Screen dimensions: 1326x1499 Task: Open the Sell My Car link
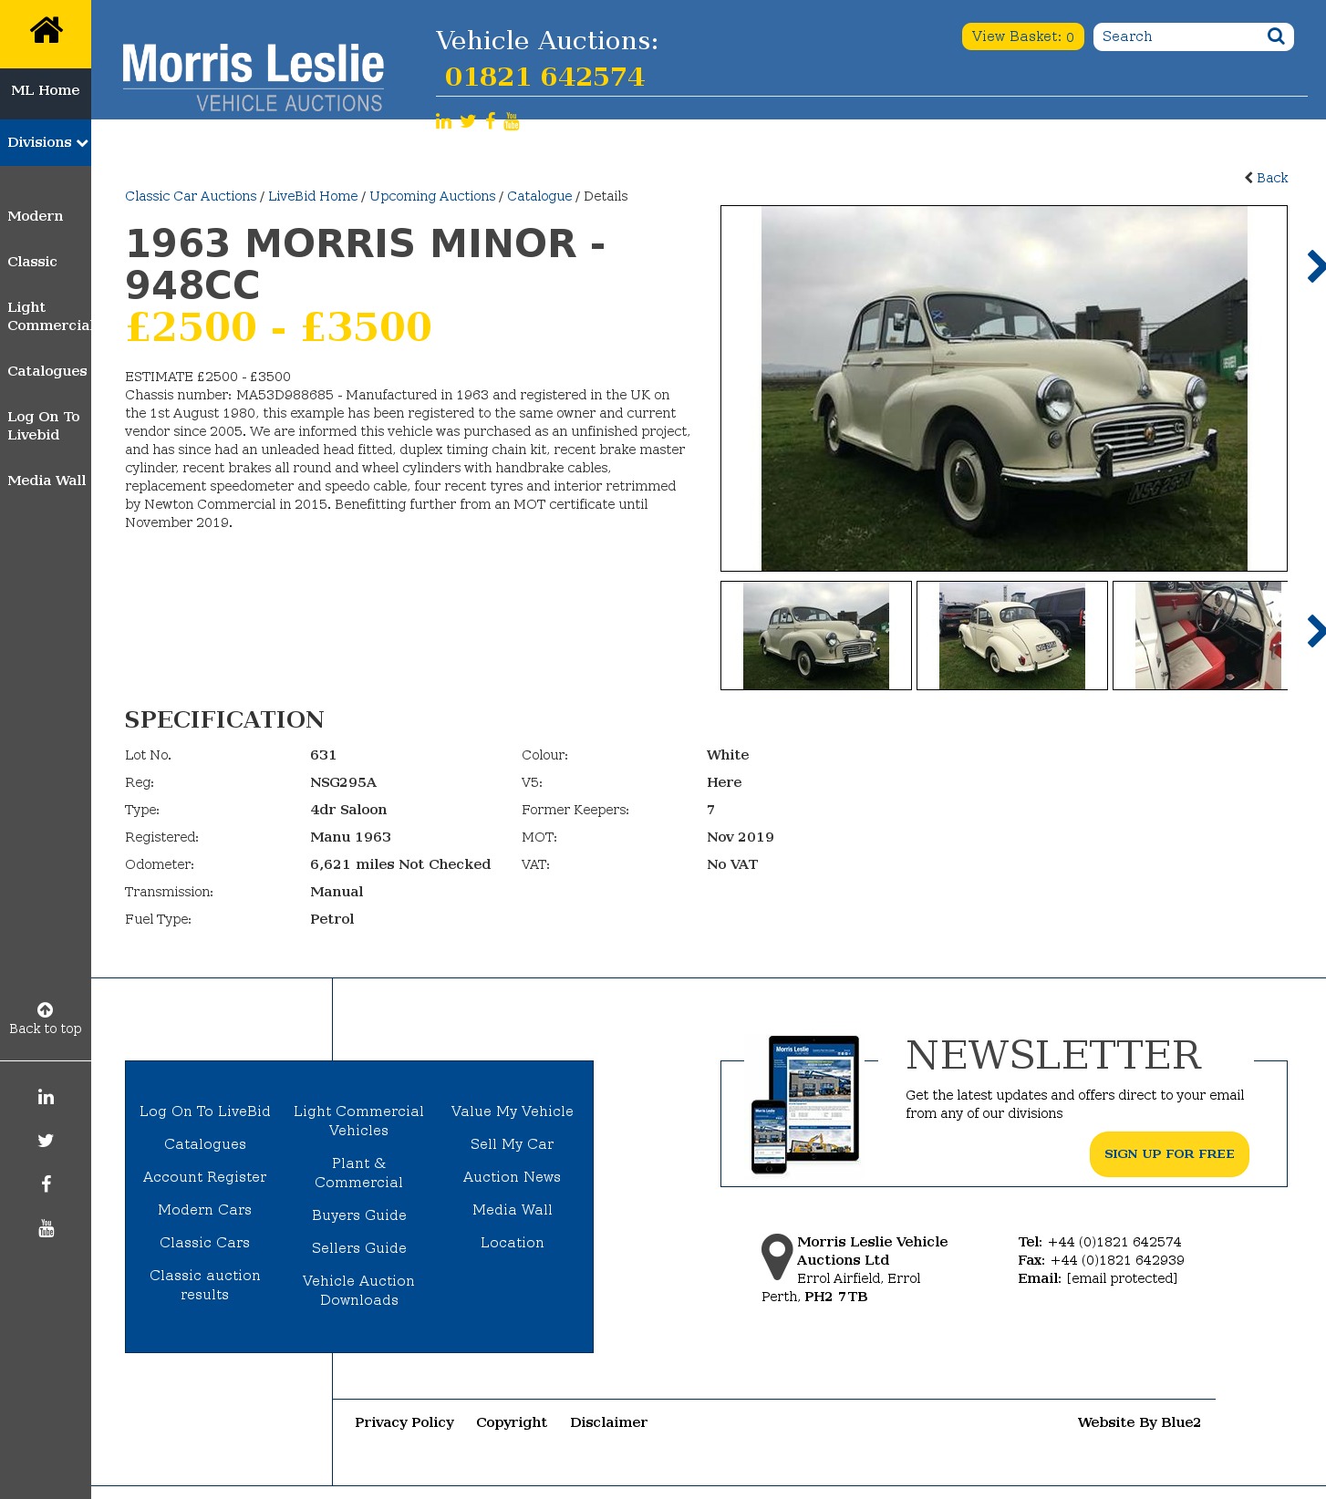513,1144
